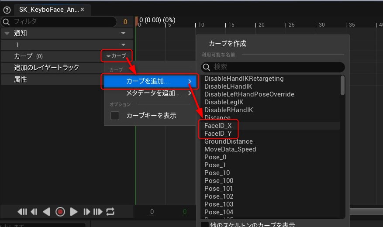Viewport: 383px width, 227px height.
Task: Click the red record button
Action: tap(60, 212)
